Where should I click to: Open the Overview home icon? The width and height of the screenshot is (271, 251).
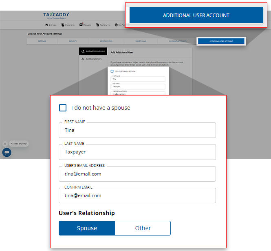point(46,25)
